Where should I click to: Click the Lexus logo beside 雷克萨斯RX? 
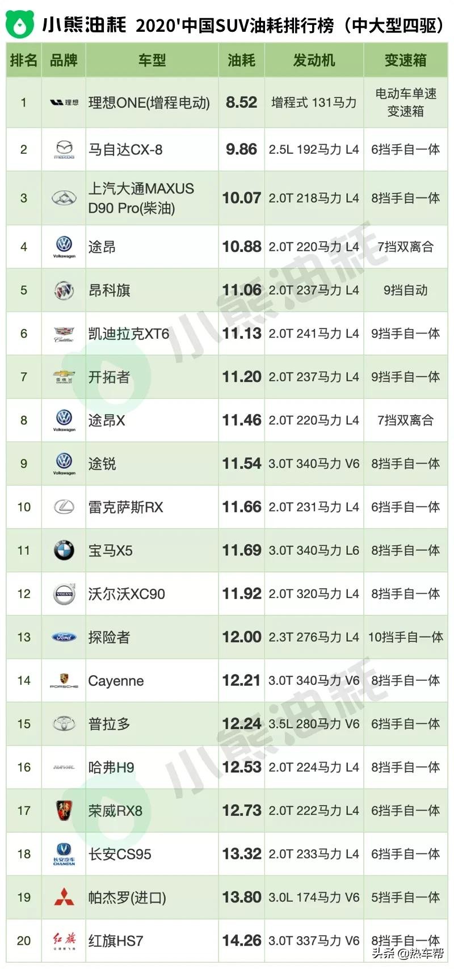(x=64, y=507)
